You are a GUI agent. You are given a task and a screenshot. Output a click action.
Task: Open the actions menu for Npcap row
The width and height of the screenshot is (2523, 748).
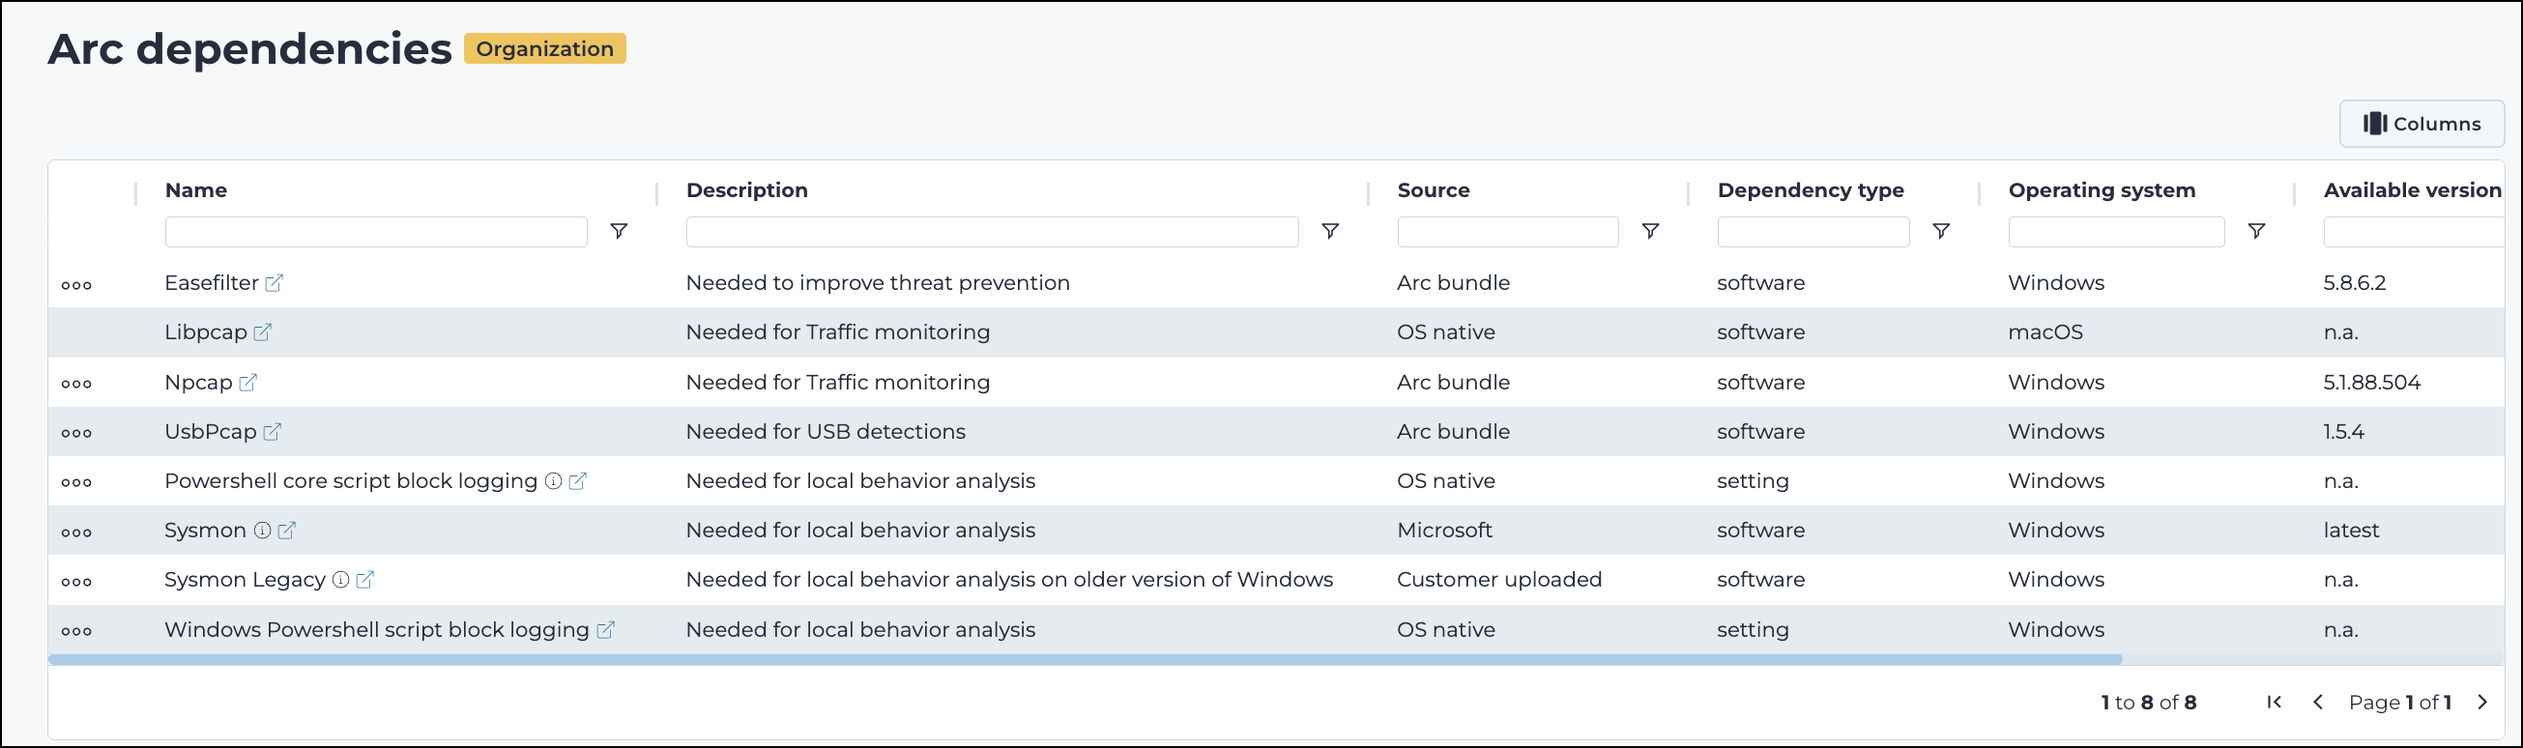76,384
